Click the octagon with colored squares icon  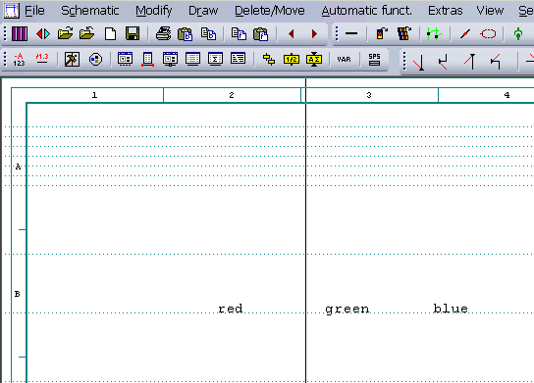95,60
